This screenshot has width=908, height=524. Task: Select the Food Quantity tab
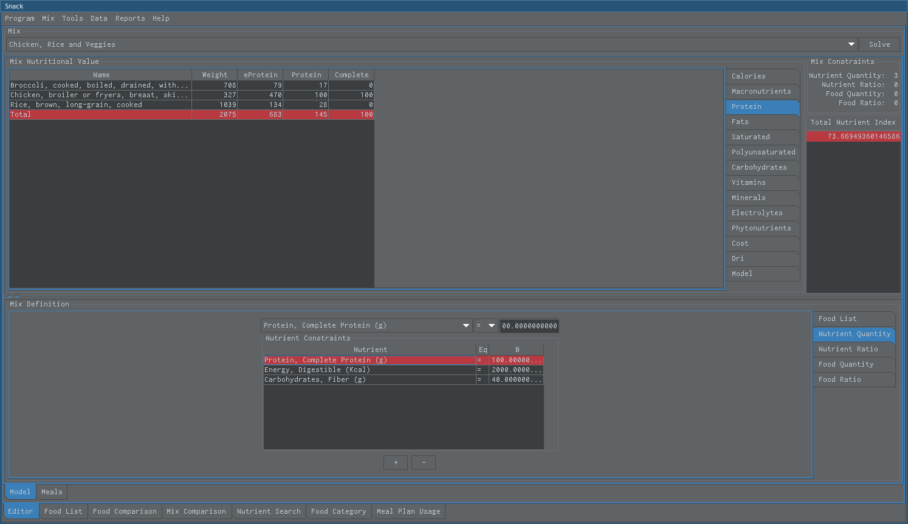point(854,364)
